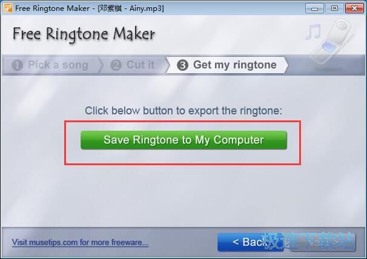Click the flip phone illustration in header
This screenshot has height=259, width=367.
[332, 41]
